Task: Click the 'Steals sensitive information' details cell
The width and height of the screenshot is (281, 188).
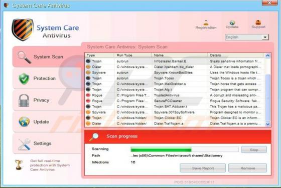Action: [x=235, y=61]
